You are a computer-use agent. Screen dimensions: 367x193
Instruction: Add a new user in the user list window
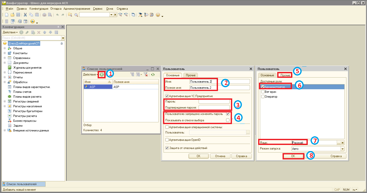[x=102, y=75]
